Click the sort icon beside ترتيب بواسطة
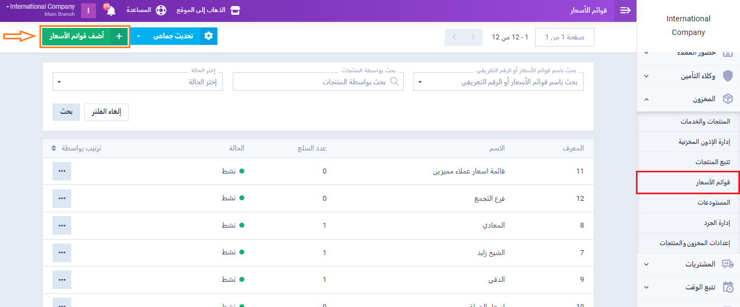740x307 pixels. (x=54, y=148)
